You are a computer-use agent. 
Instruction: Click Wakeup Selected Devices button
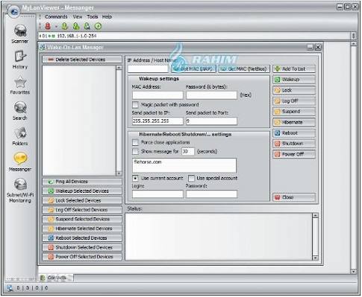click(82, 191)
